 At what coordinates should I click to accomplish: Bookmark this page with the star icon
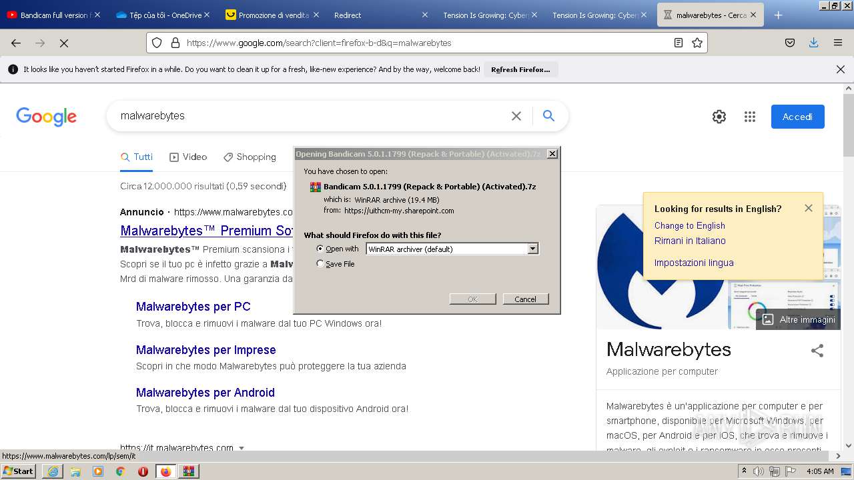697,43
